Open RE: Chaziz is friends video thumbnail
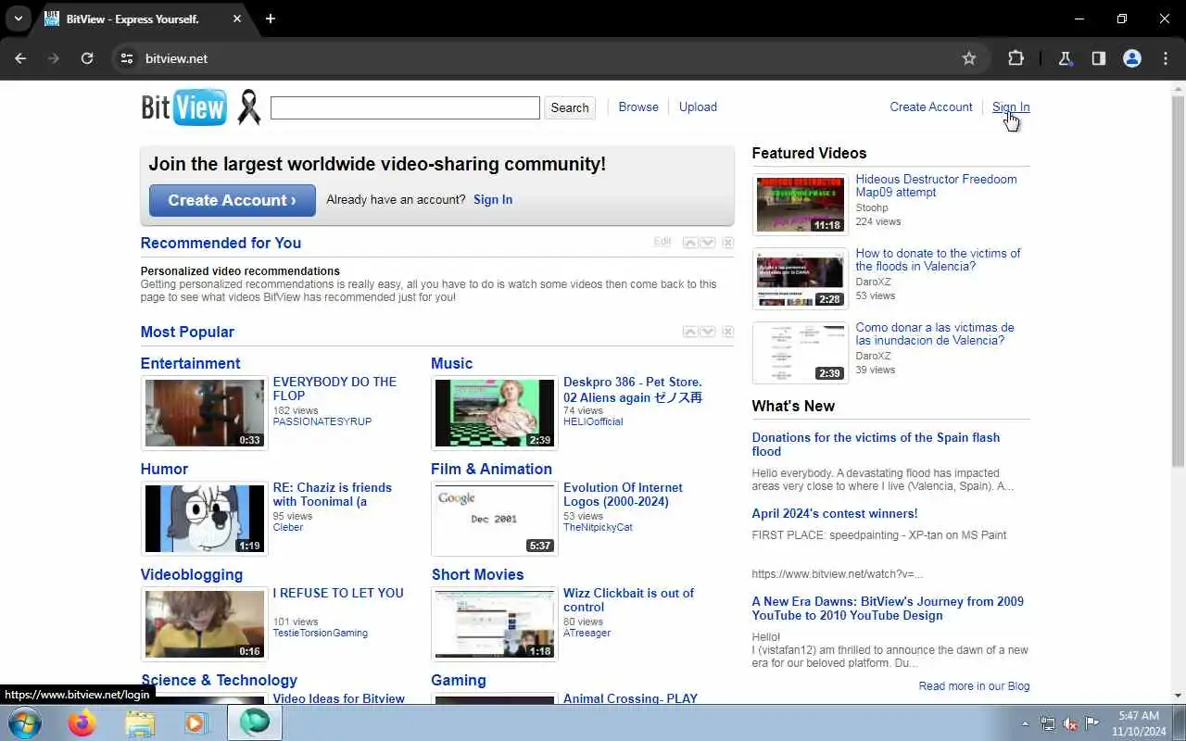This screenshot has height=741, width=1186. (205, 519)
